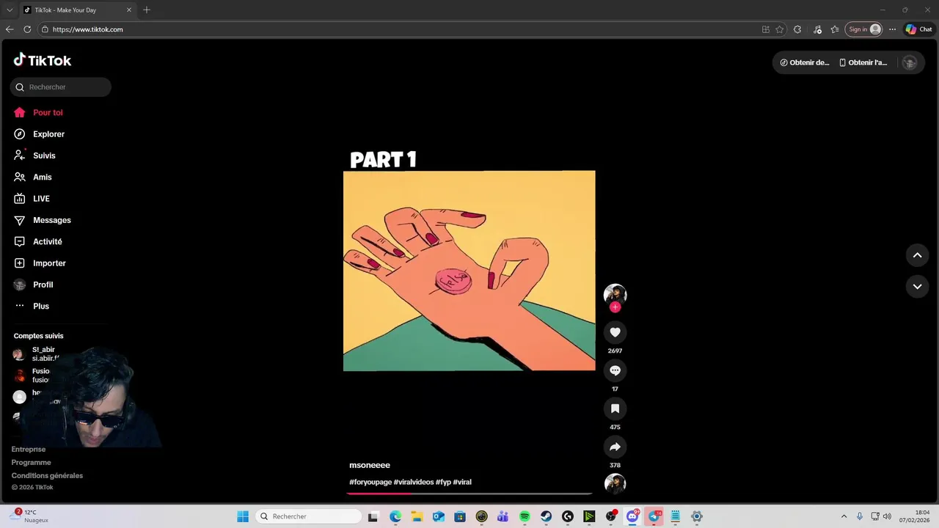Open Activité notifications
The image size is (939, 528).
pos(37,241)
